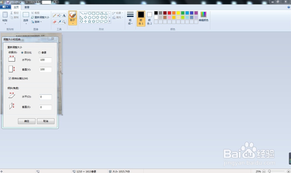Pick the Rounded rectangle shape
The width and height of the screenshot is (291, 173).
[97, 13]
